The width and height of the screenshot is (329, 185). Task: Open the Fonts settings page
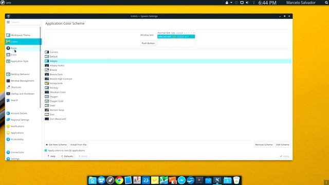[x=23, y=48]
